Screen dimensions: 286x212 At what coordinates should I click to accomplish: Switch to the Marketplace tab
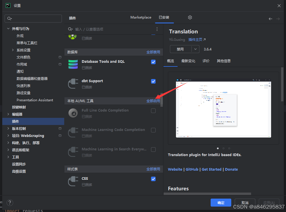(x=141, y=17)
